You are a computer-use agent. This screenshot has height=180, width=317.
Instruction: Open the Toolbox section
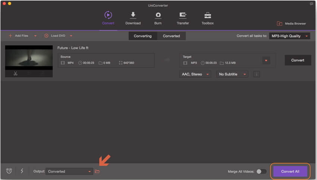point(208,18)
